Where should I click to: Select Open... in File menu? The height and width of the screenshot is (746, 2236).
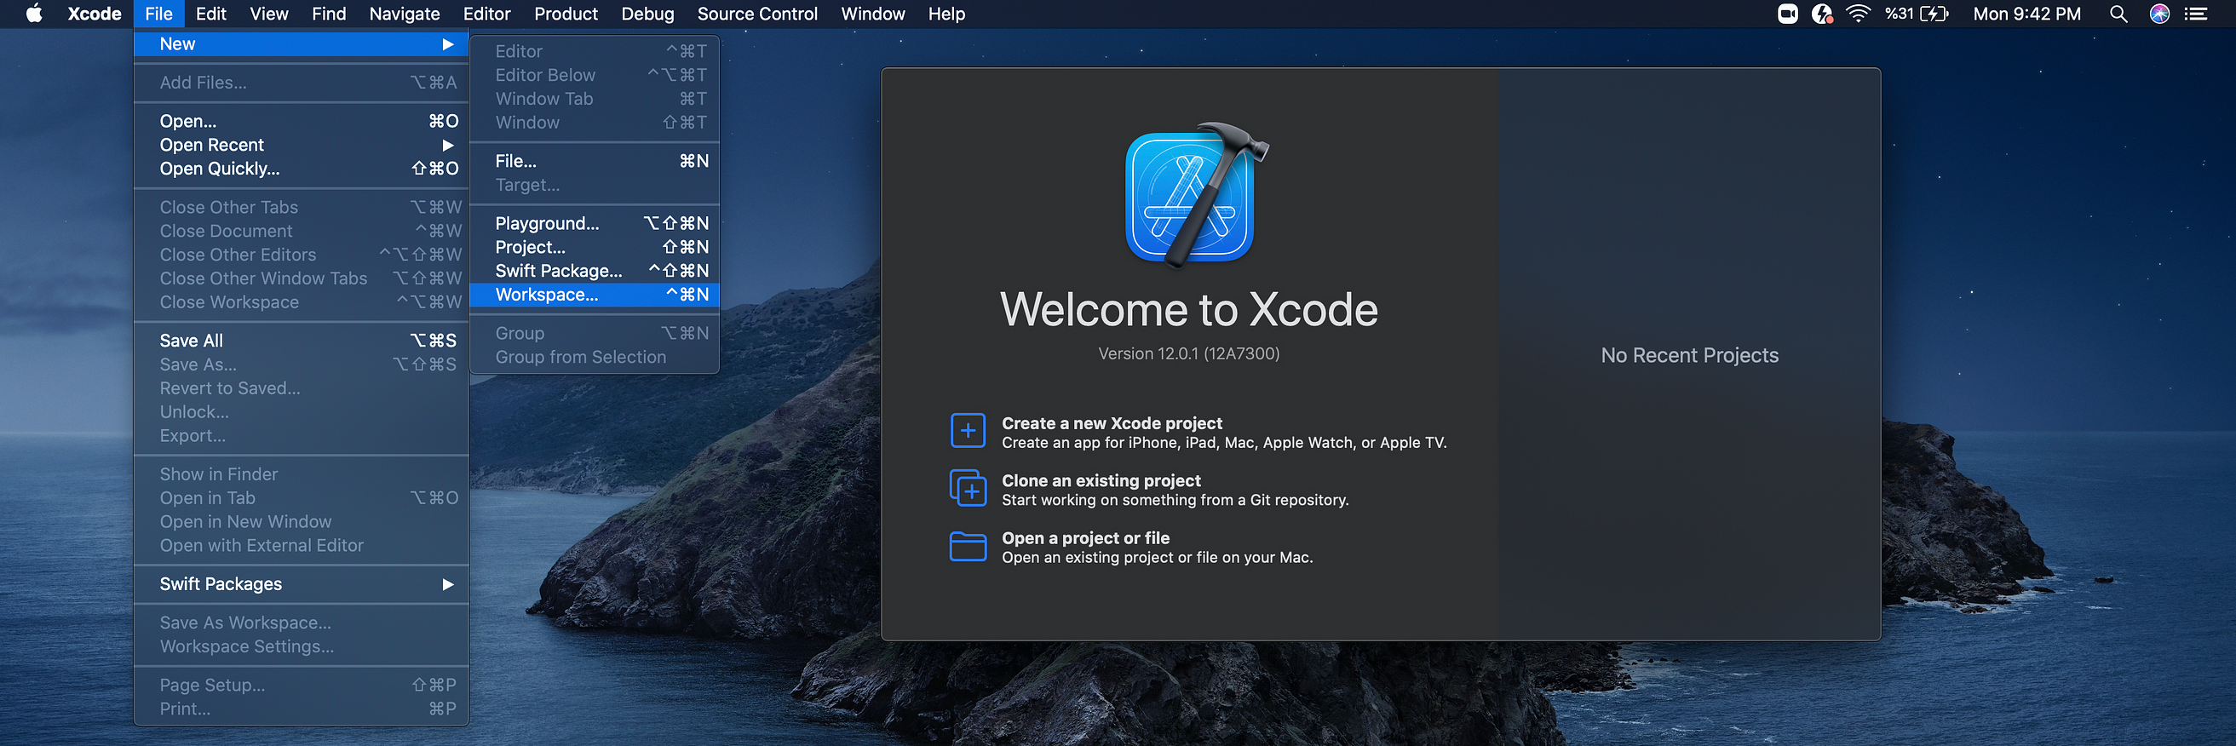click(302, 122)
